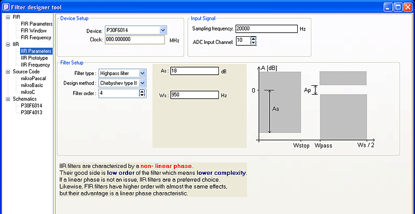Collapse the Schematics tree node
The image size is (415, 214).
pos(7,99)
